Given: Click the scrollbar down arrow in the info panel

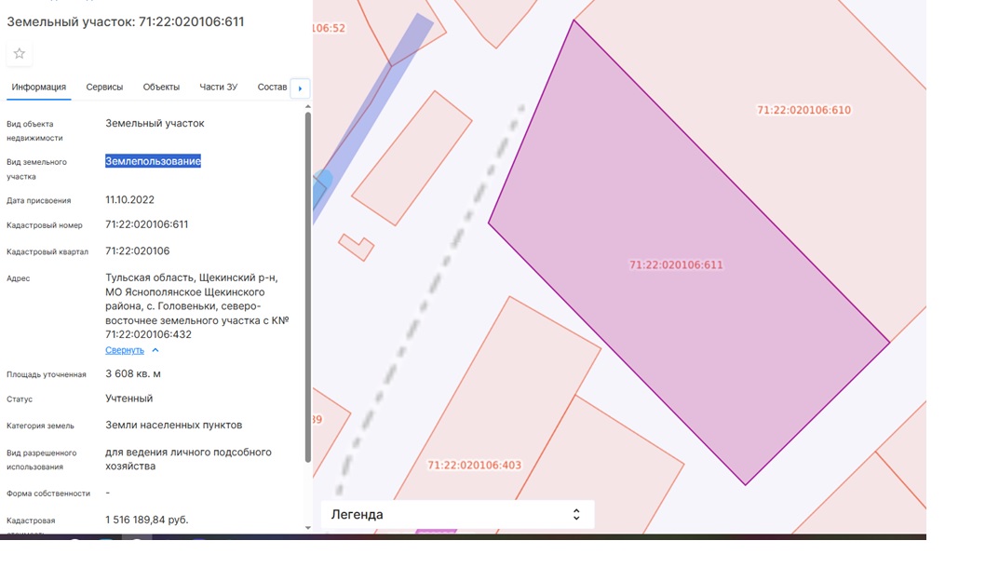Looking at the screenshot, I should point(308,528).
